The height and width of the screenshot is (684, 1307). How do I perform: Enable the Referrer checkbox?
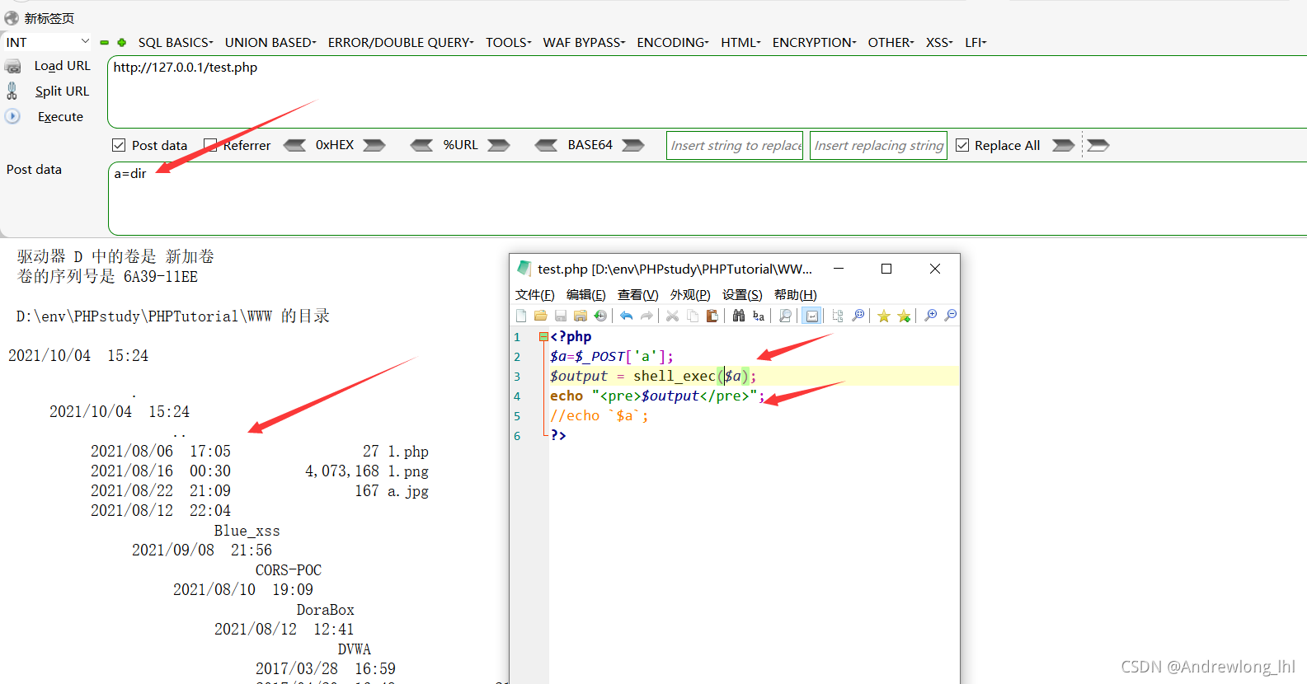click(x=210, y=145)
